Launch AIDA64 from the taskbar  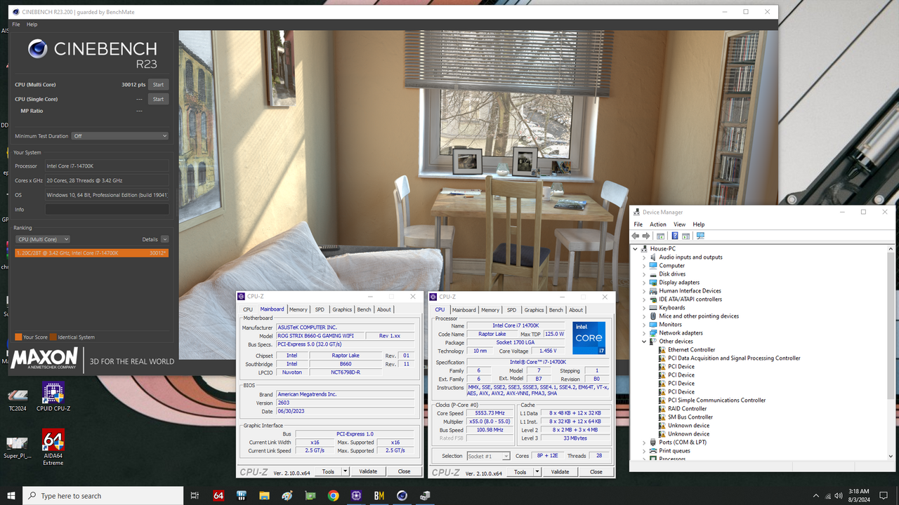[218, 495]
